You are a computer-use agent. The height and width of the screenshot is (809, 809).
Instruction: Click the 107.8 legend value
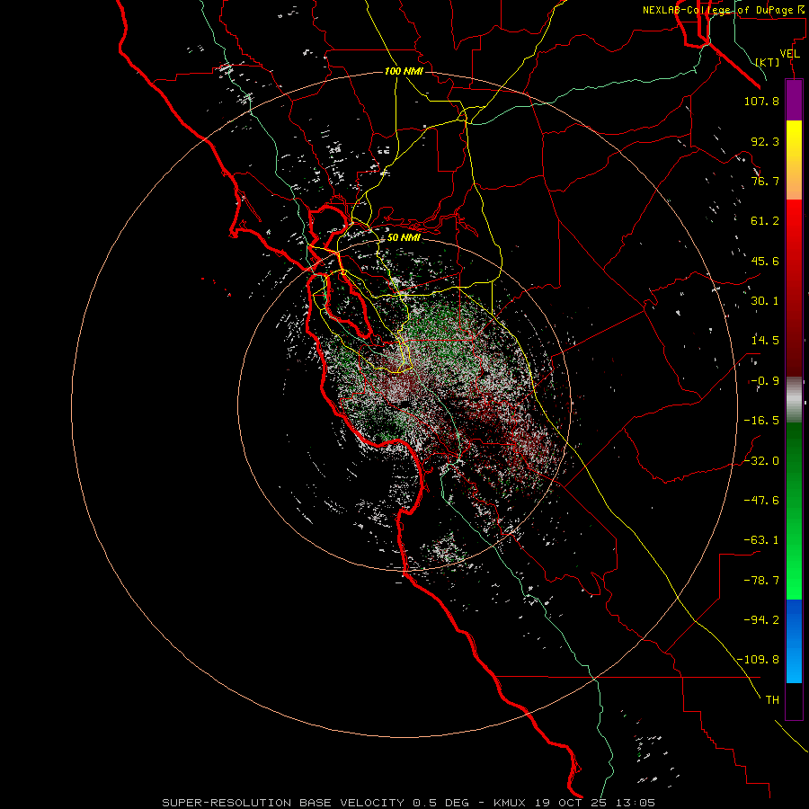pos(761,101)
